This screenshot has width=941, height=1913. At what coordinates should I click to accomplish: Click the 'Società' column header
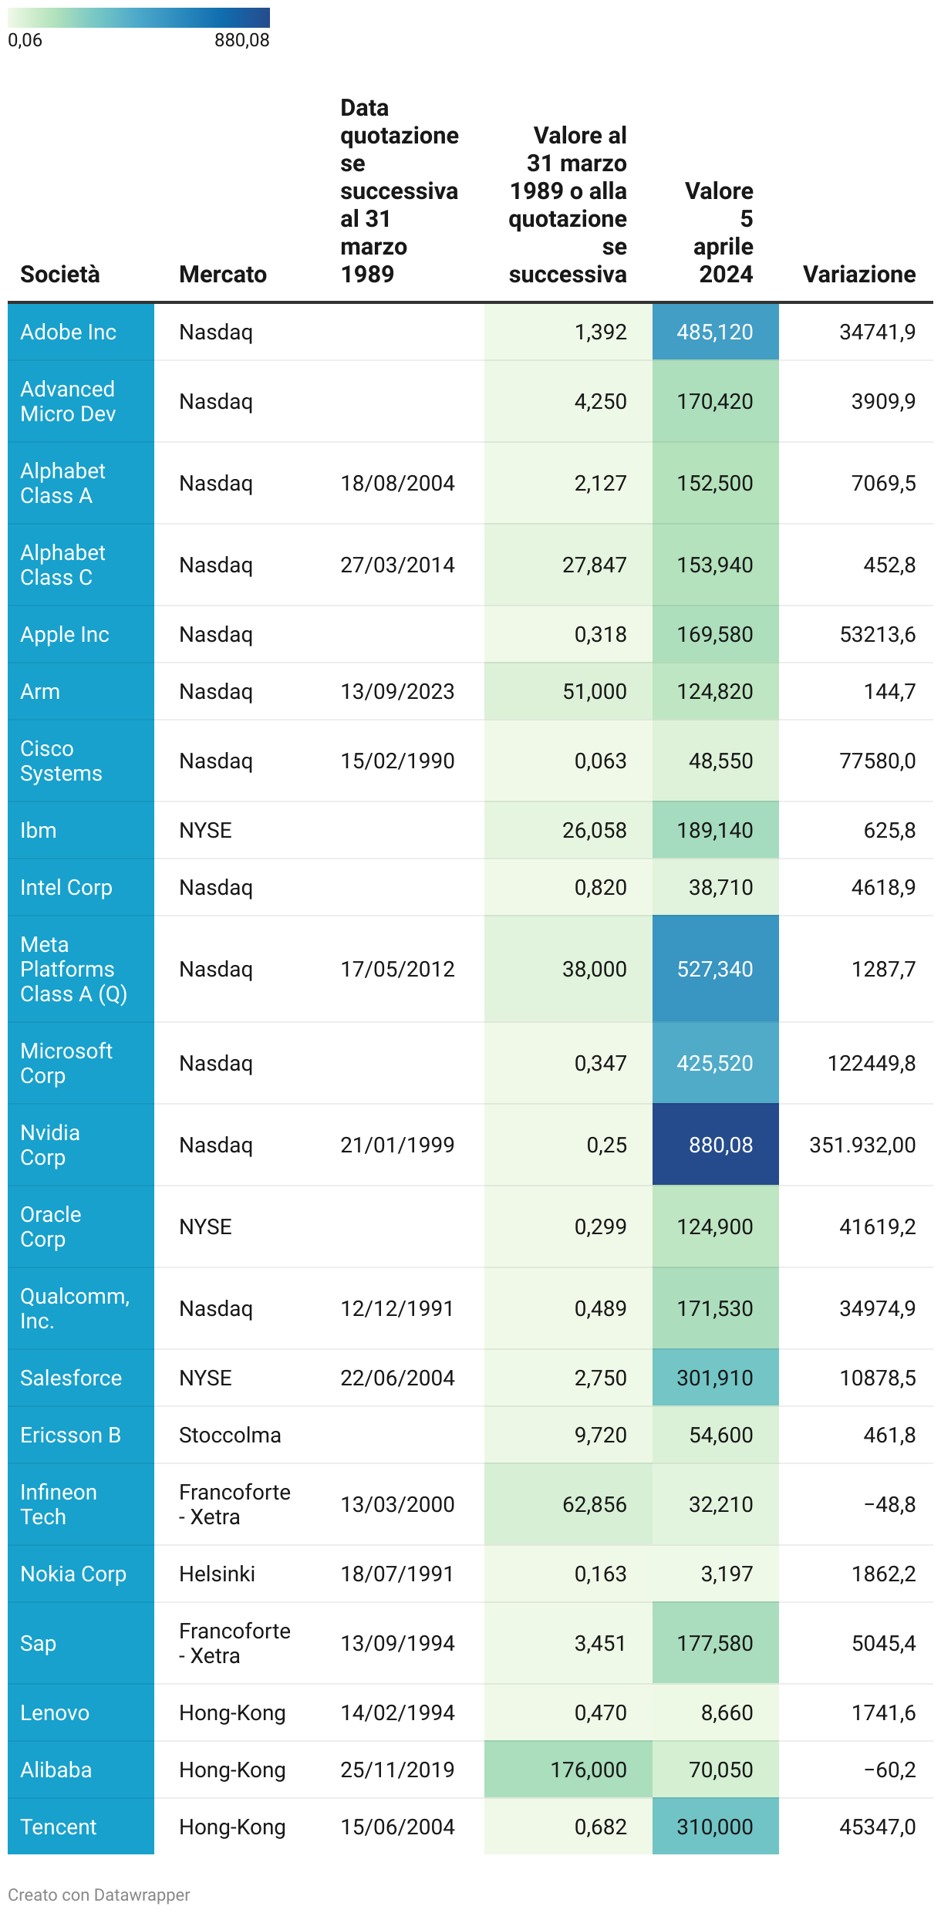click(60, 274)
